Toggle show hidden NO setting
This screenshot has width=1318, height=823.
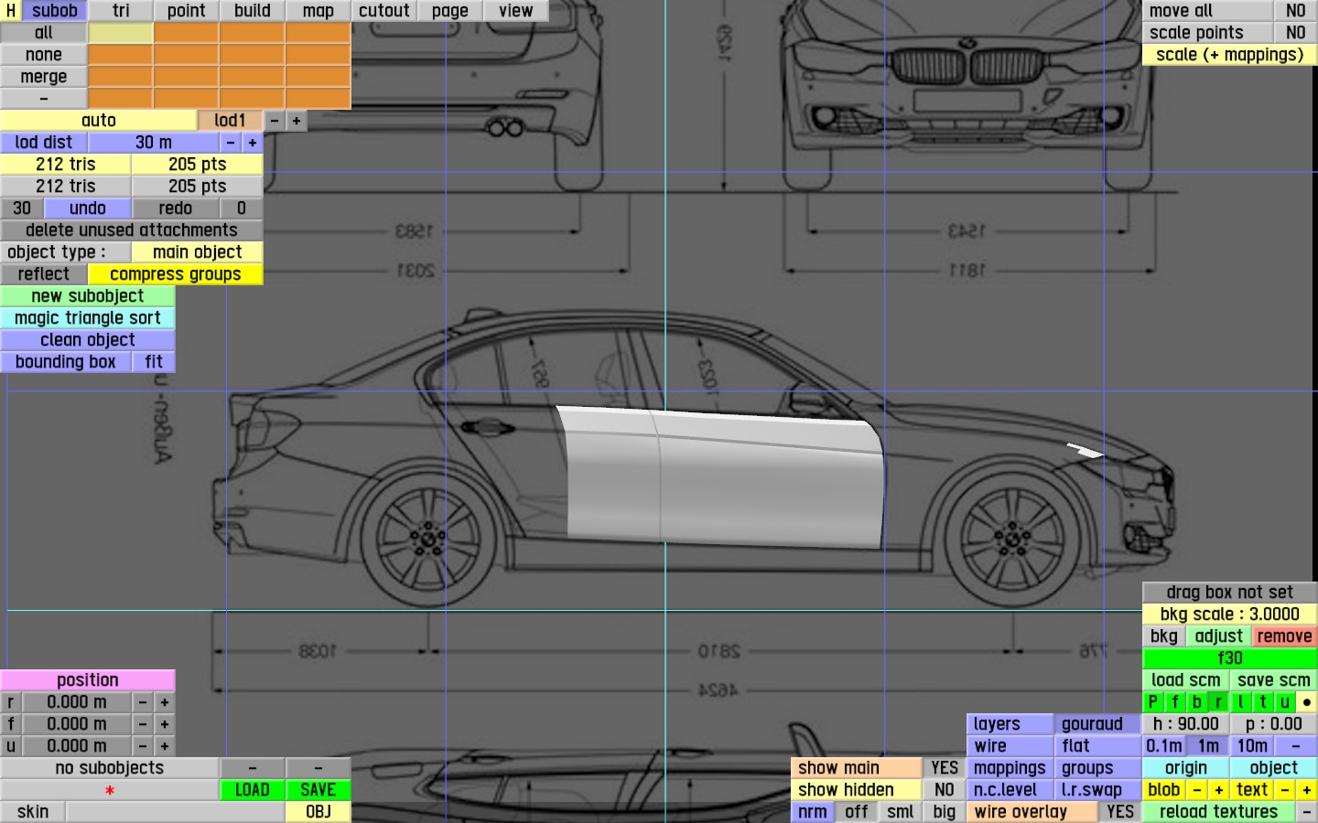point(945,790)
